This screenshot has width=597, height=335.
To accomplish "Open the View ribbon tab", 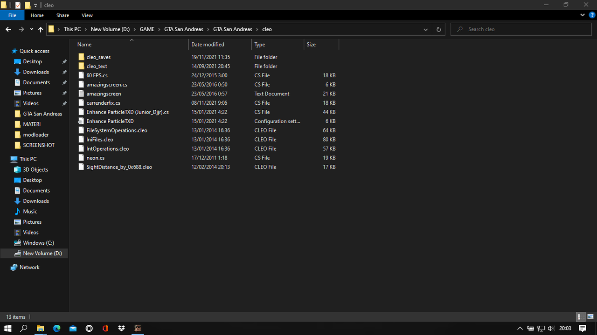I will click(x=87, y=15).
